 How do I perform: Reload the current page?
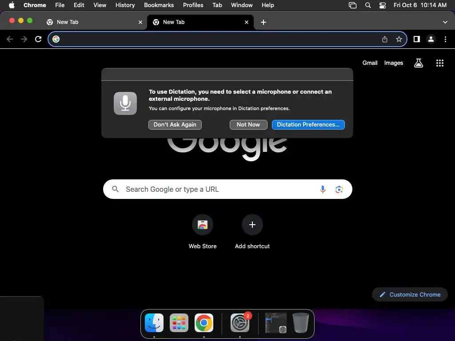click(38, 39)
